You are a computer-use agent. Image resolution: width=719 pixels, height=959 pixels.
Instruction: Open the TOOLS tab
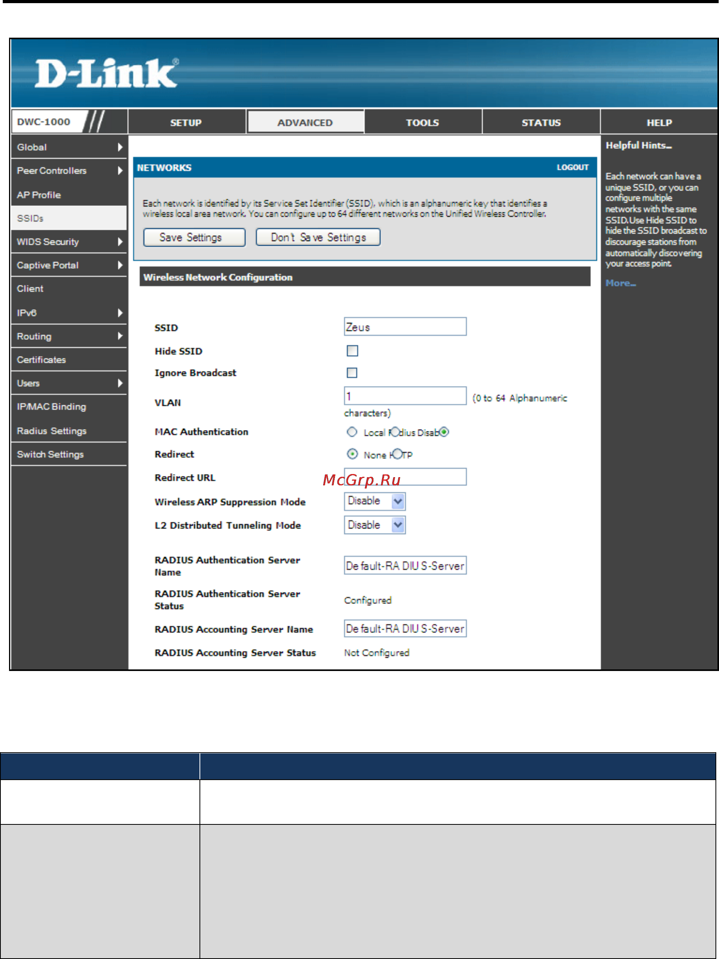[423, 122]
